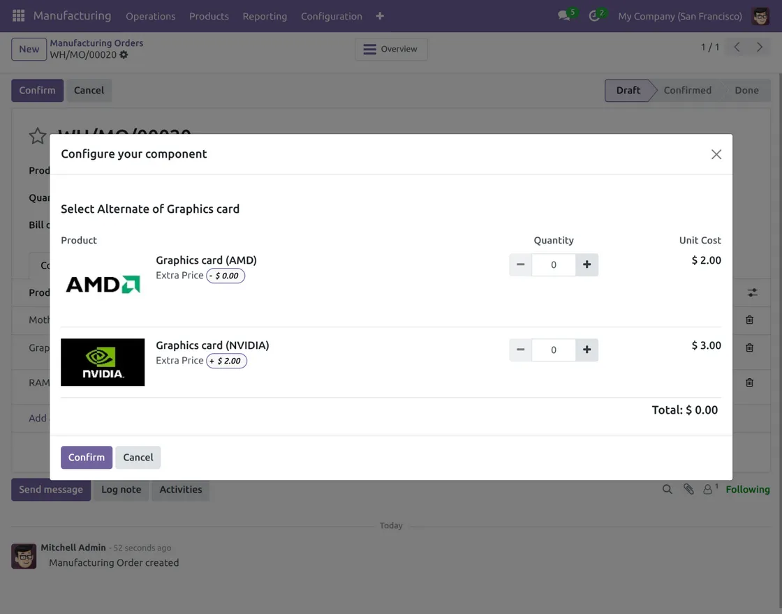Click the NVIDIA product logo thumbnail
Screen dimensions: 782x614
tap(103, 362)
